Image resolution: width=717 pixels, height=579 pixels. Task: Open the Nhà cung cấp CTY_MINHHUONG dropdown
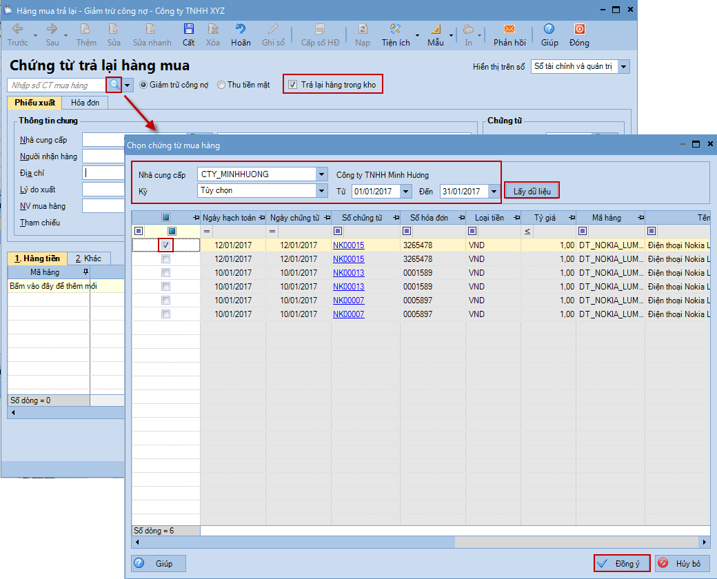click(322, 174)
